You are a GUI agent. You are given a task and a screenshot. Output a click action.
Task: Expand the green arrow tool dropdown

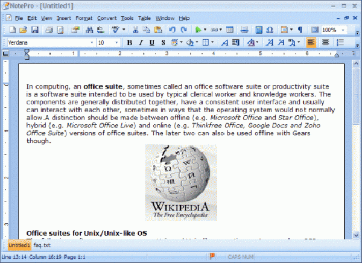(205, 30)
